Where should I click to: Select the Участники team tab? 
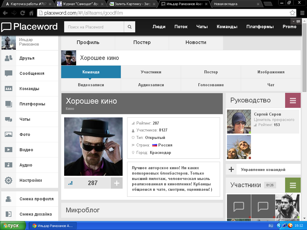click(x=151, y=72)
